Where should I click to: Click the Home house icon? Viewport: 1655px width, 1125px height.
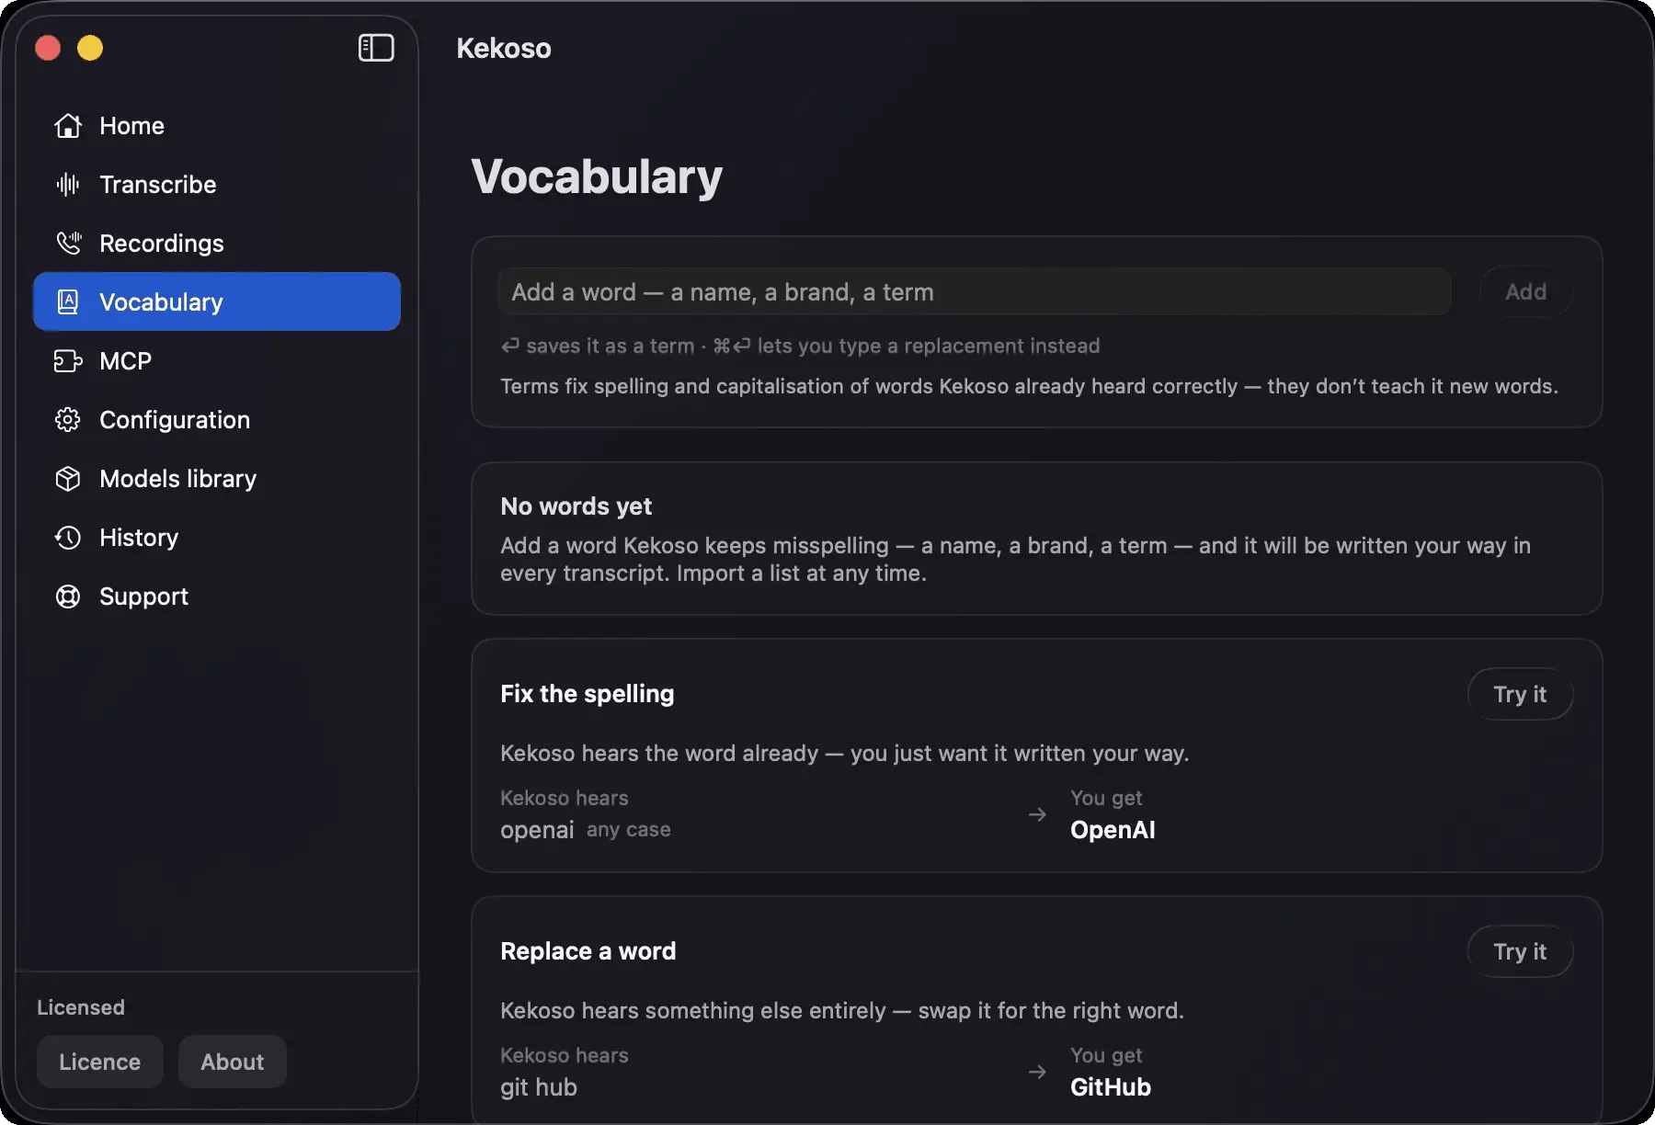coord(68,126)
